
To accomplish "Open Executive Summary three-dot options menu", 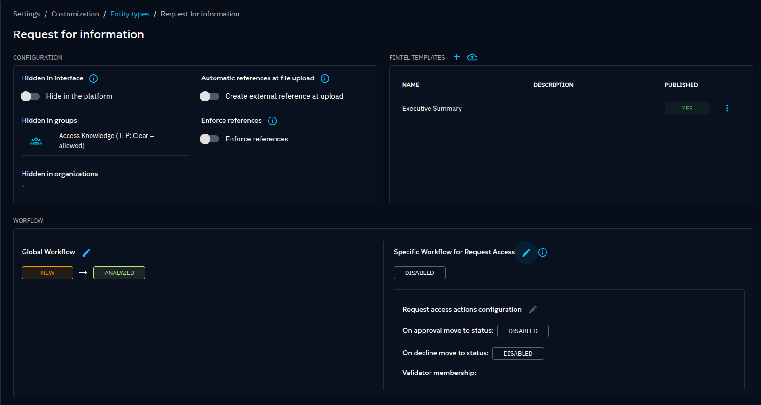I will pyautogui.click(x=727, y=108).
